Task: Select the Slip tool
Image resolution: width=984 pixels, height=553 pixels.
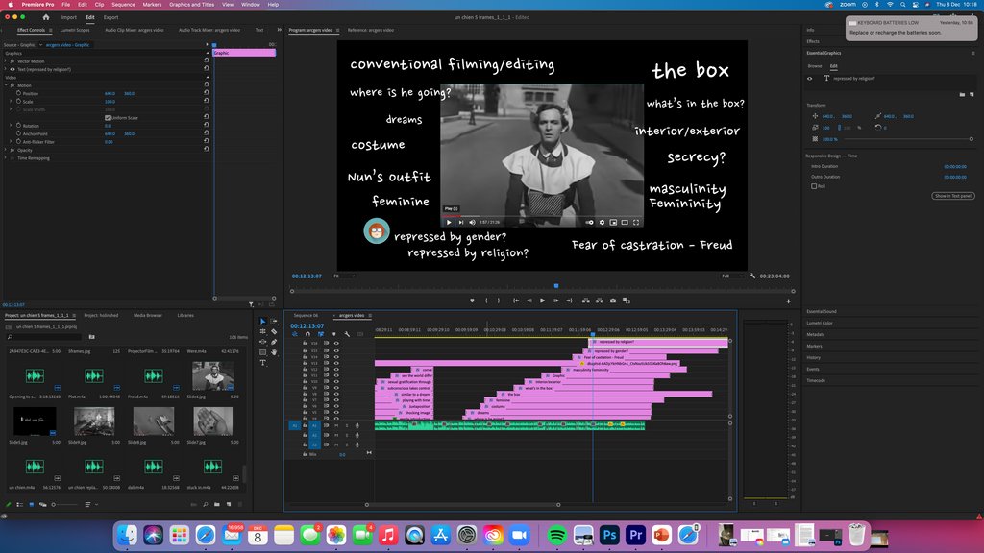Action: [x=263, y=342]
